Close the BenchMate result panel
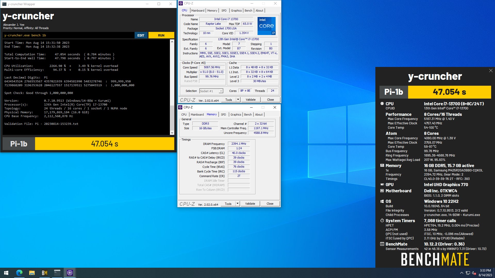Screen dimensions: 495x278 point(491,71)
